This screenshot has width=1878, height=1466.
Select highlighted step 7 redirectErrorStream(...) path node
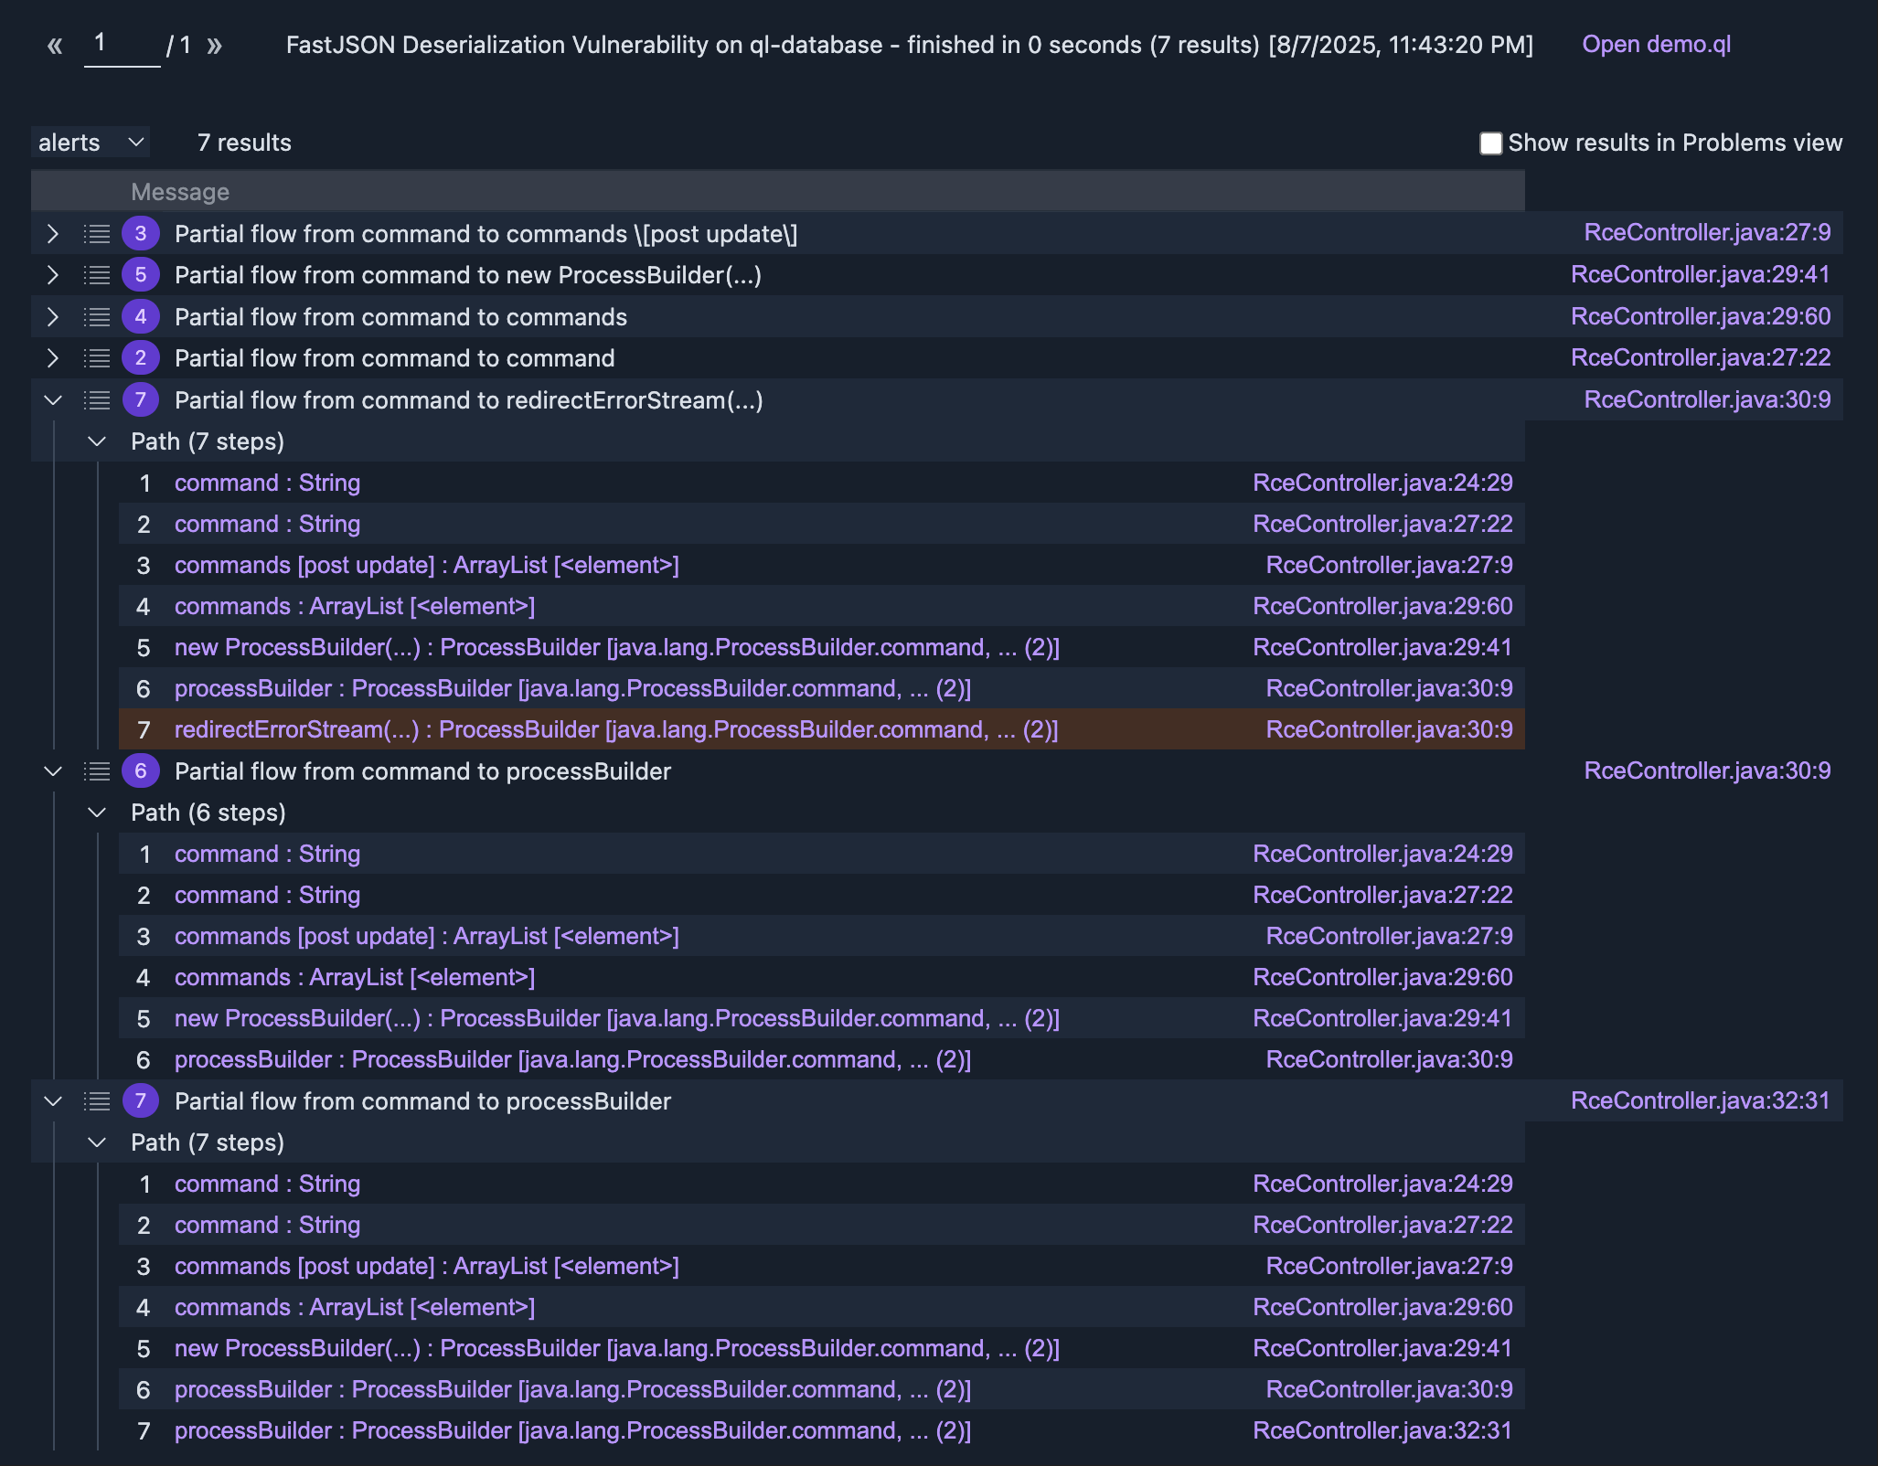point(615,729)
